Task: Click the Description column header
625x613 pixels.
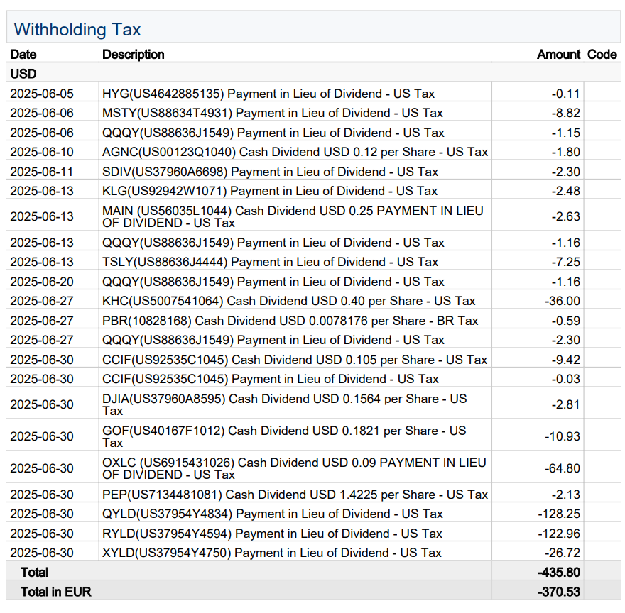Action: pos(133,55)
